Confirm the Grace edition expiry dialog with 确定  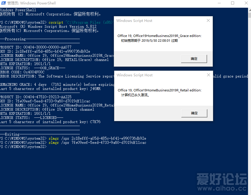[194, 59]
